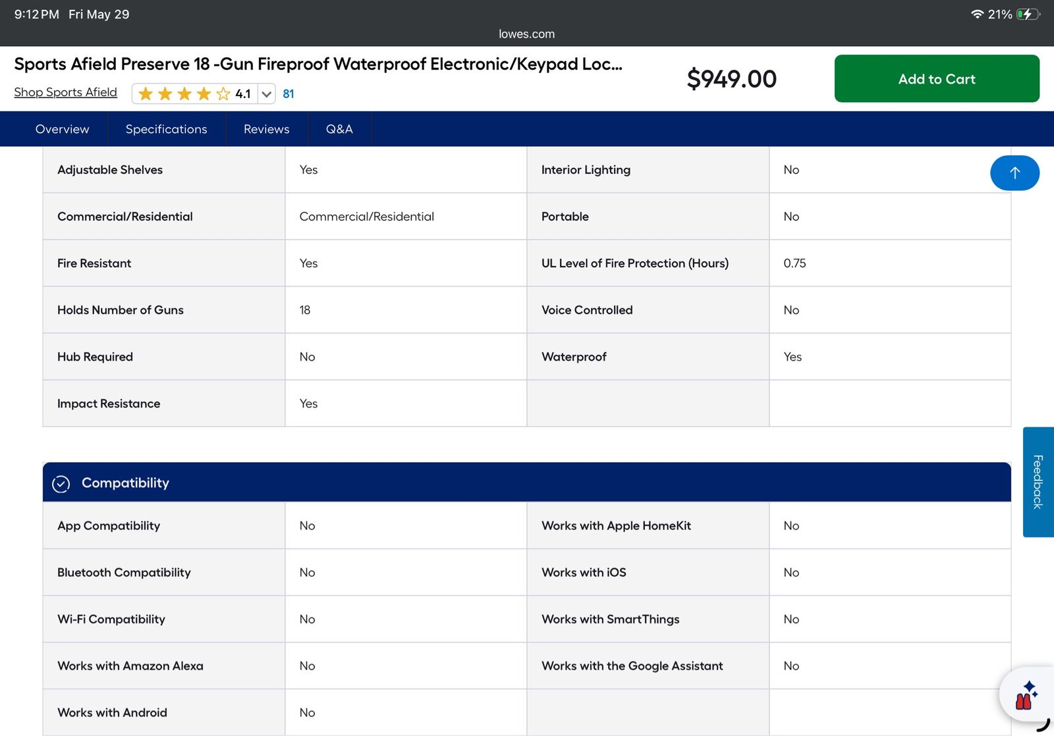Tap the scroll-to-top arrow button
Viewport: 1054px width, 736px height.
pos(1014,172)
